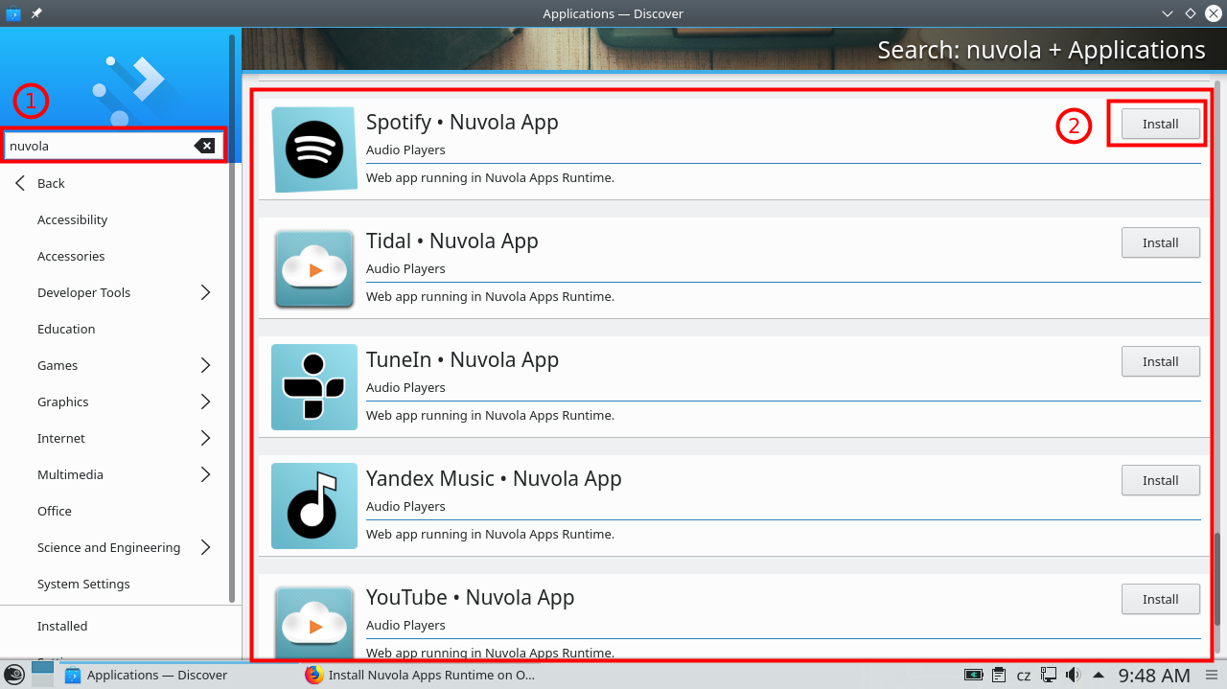Click the TuneIn app icon
This screenshot has width=1227, height=689.
click(x=314, y=387)
